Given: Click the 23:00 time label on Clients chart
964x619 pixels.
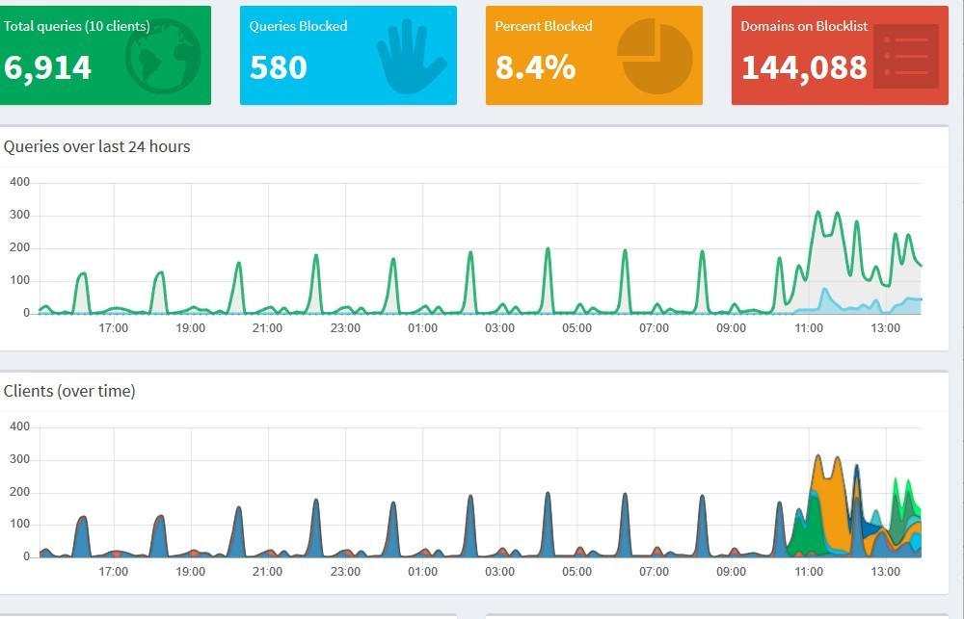Looking at the screenshot, I should point(345,572).
